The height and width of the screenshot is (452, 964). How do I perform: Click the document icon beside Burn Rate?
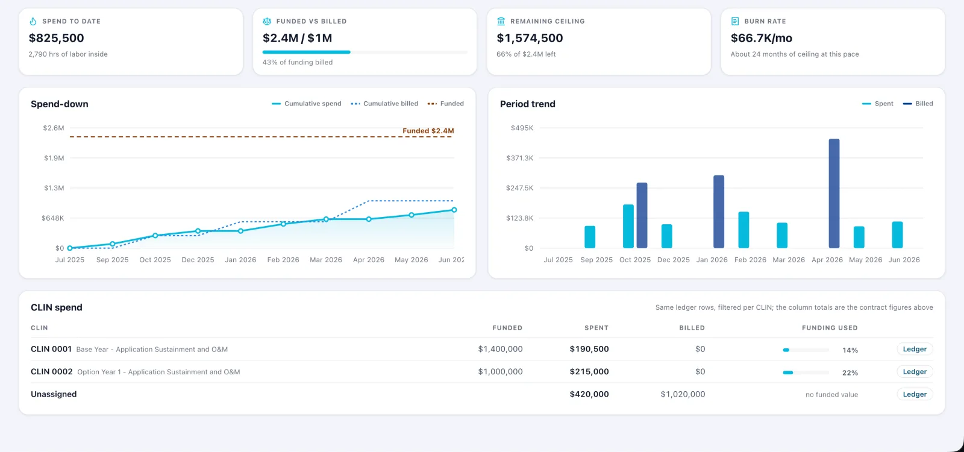tap(735, 21)
